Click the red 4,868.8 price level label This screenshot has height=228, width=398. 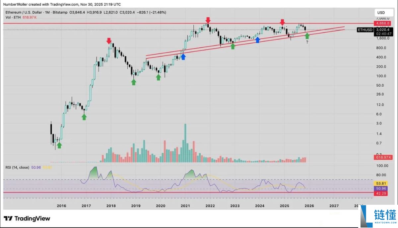click(x=381, y=24)
